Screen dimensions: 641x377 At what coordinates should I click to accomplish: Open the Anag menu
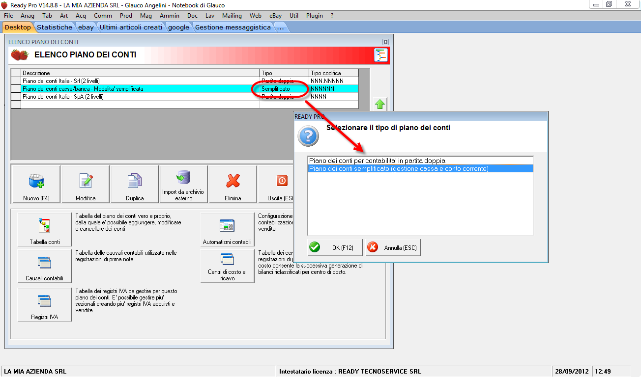pos(28,16)
